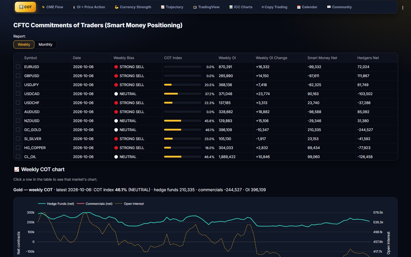Click the red bias dot in HG_COPPER row

point(116,148)
